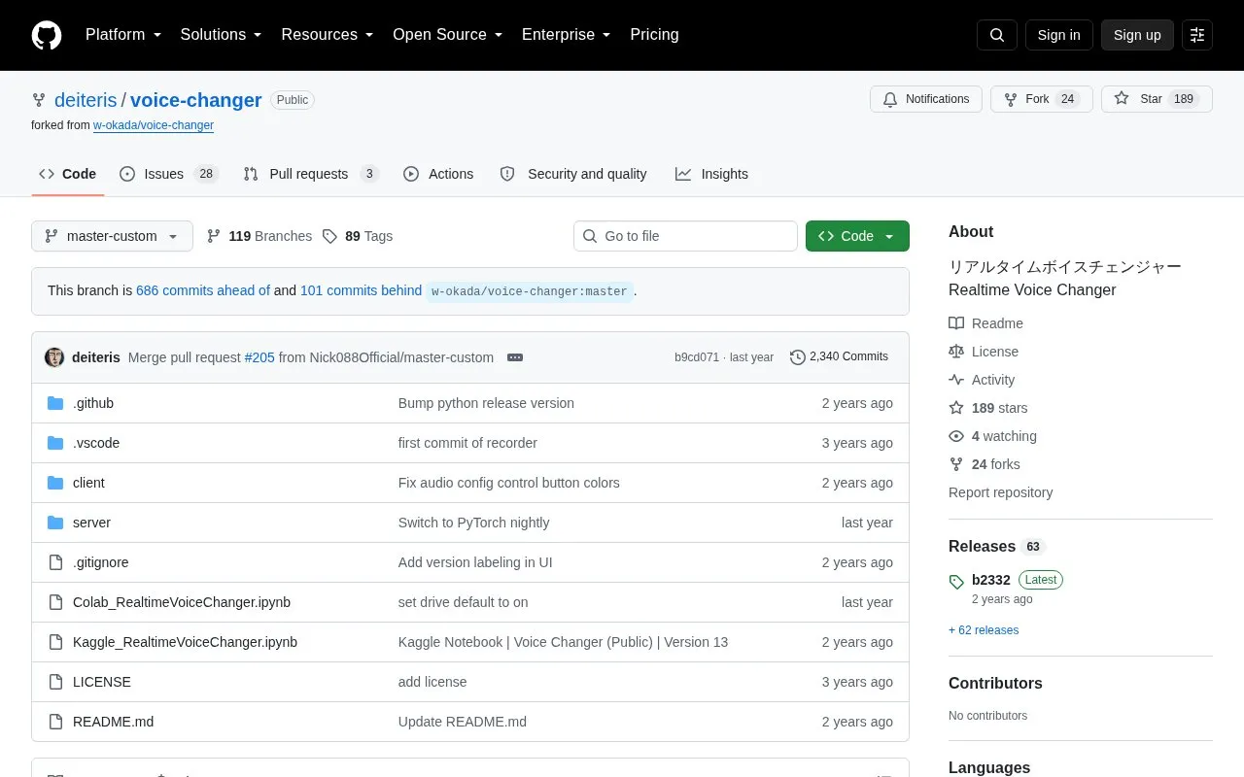Open the License link in About

coord(984,352)
